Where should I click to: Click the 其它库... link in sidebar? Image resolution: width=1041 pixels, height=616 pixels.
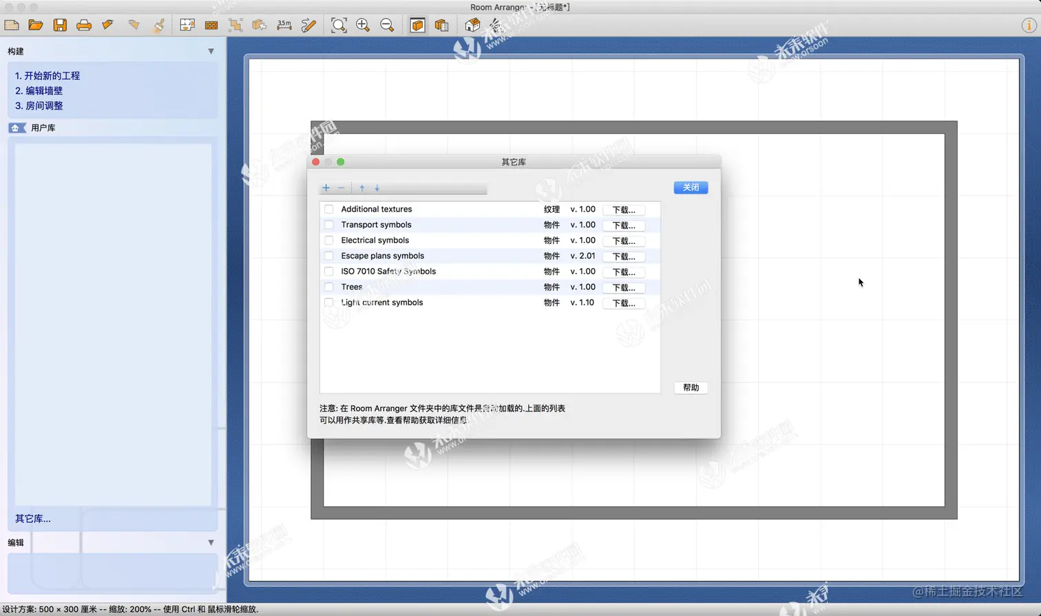[33, 519]
